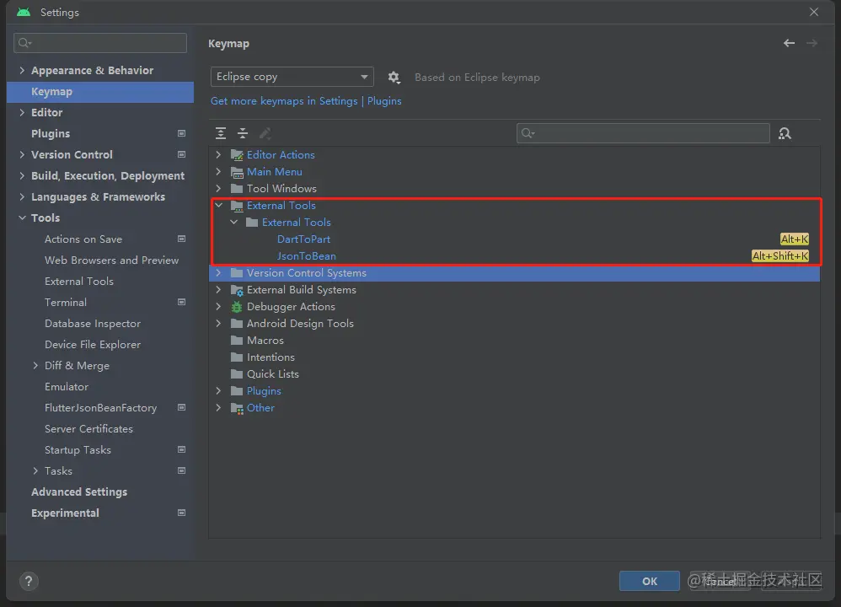Open Get more keymaps in Settings link

click(284, 101)
